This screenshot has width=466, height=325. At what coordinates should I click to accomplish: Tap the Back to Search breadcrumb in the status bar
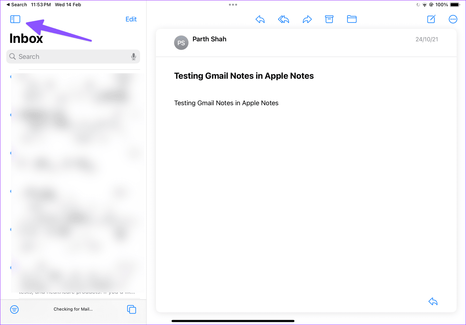17,5
